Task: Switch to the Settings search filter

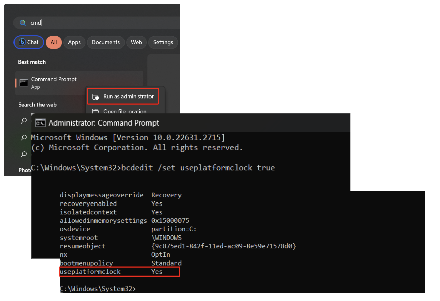Action: [x=163, y=42]
